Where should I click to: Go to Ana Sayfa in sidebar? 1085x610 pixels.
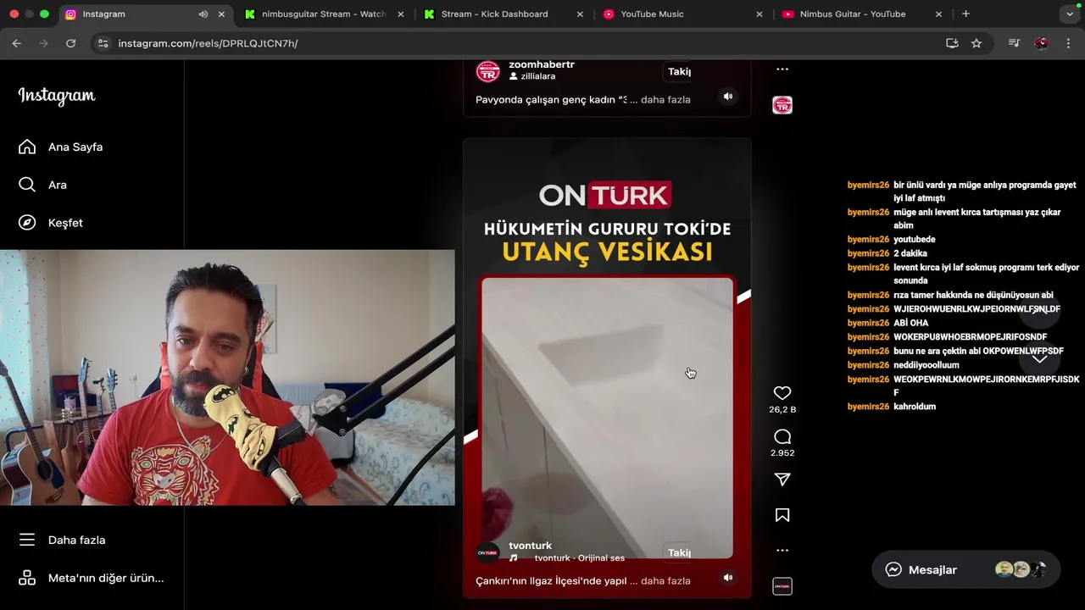click(60, 147)
